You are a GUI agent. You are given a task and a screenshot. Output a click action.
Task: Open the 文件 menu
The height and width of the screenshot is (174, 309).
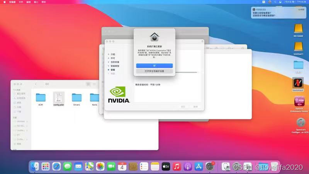(21, 2)
